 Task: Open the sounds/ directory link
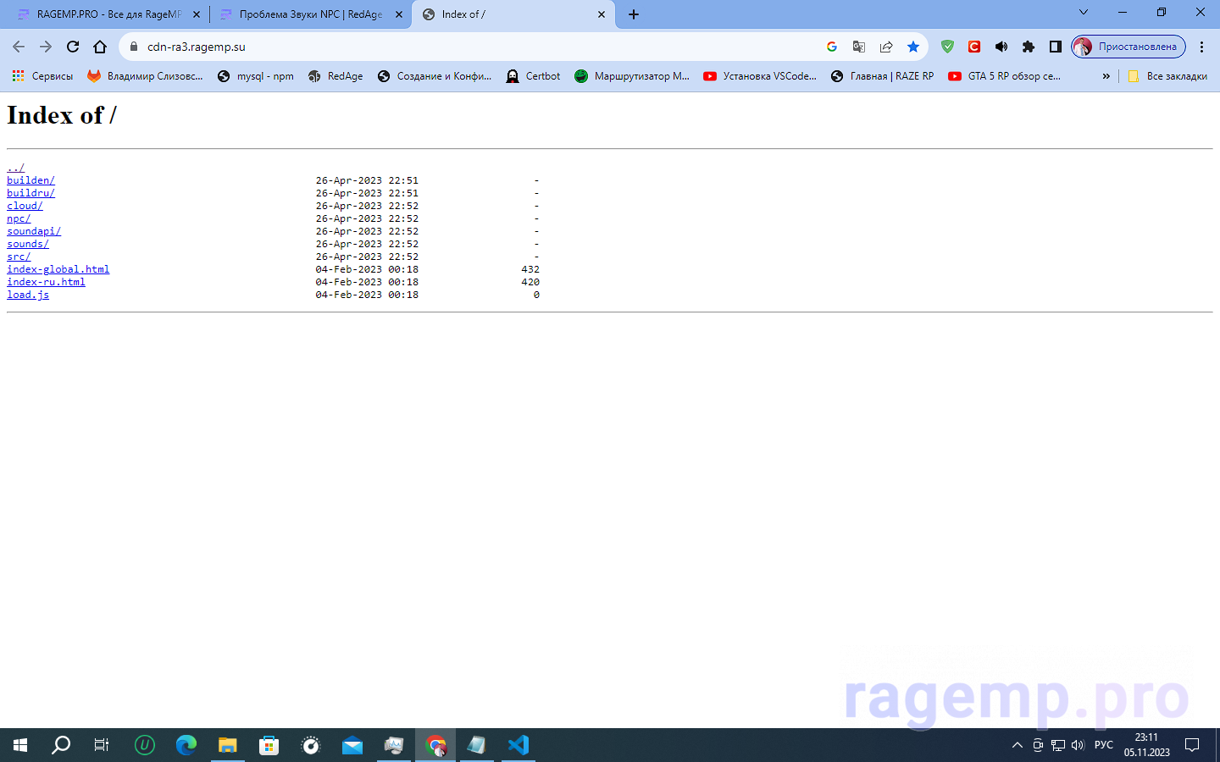coord(28,244)
